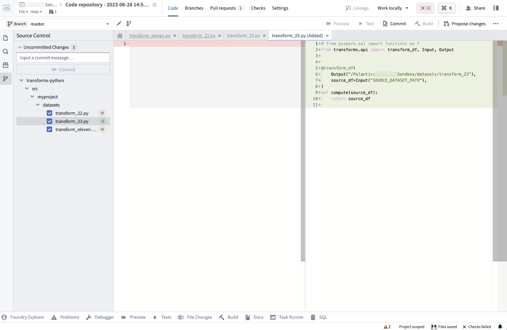Open the Tests bottom panel
This screenshot has height=330, width=507.
click(162, 317)
